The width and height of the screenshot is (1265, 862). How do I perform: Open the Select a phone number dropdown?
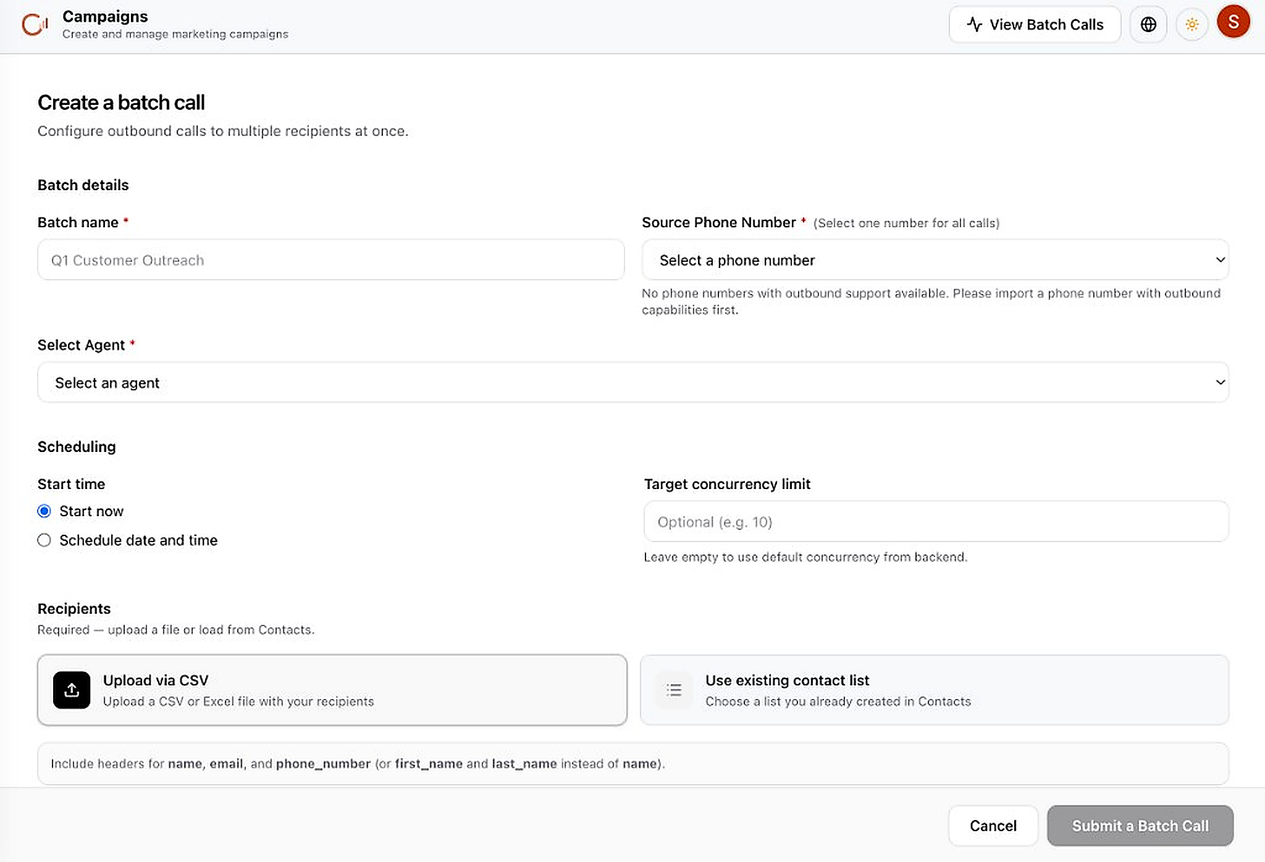click(935, 260)
